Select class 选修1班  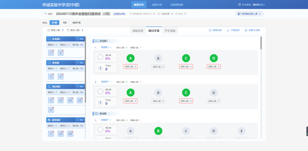[x=76, y=23]
